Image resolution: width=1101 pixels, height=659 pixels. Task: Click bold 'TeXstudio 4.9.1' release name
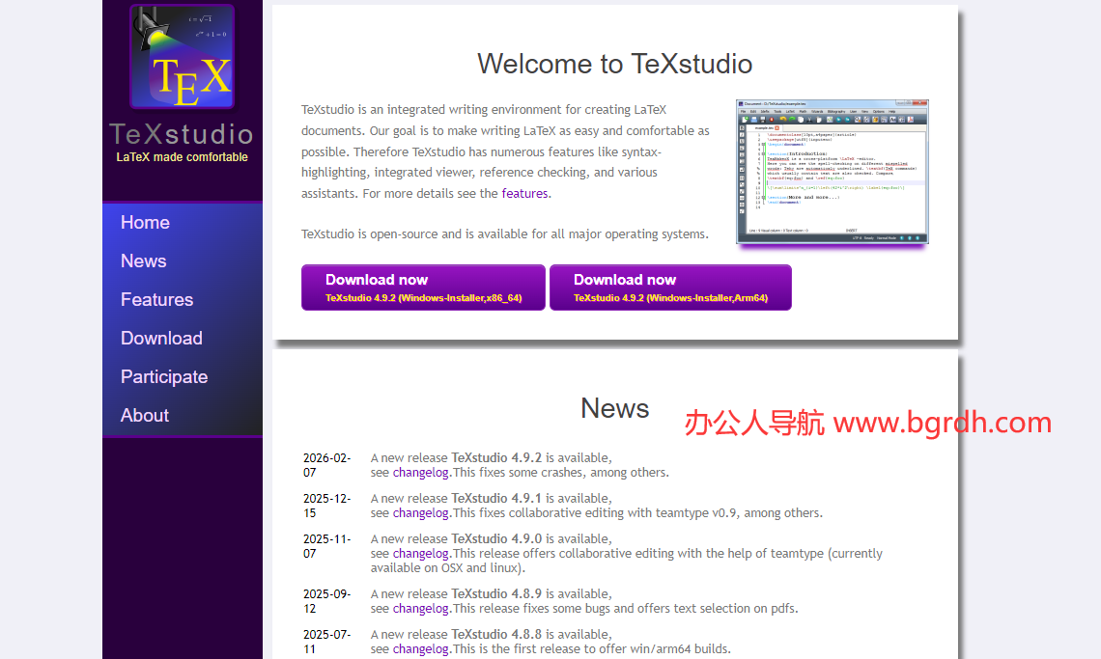(496, 498)
